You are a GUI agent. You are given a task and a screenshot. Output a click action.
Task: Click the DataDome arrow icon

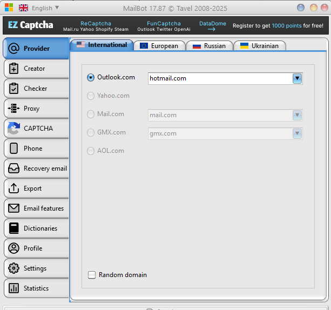tap(212, 29)
